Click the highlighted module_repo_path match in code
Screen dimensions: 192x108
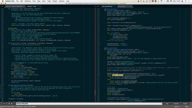pos(118,75)
